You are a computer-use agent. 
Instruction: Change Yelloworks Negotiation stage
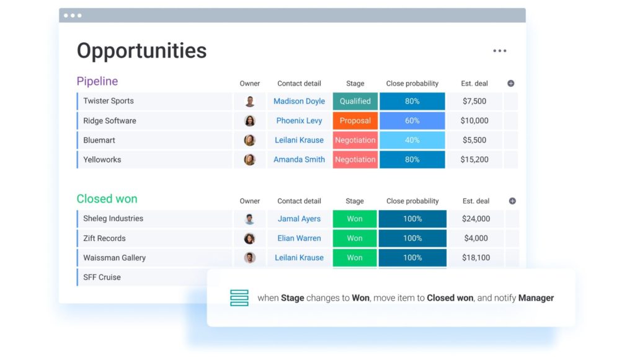(x=355, y=159)
